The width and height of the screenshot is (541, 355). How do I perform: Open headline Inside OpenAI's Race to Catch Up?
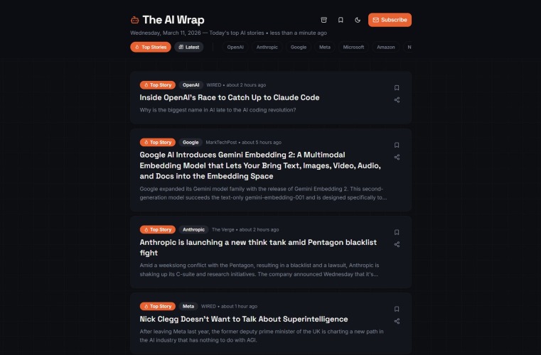tap(230, 97)
